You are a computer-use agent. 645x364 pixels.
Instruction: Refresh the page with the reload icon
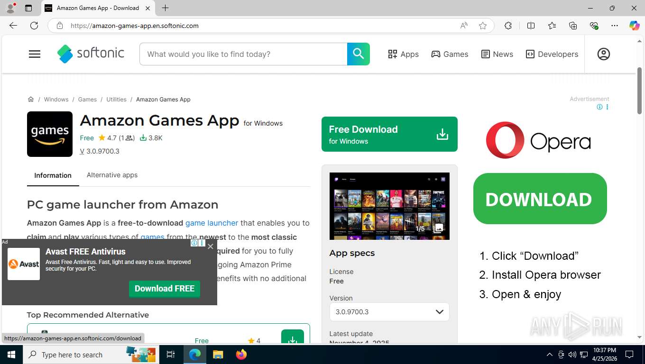34,26
